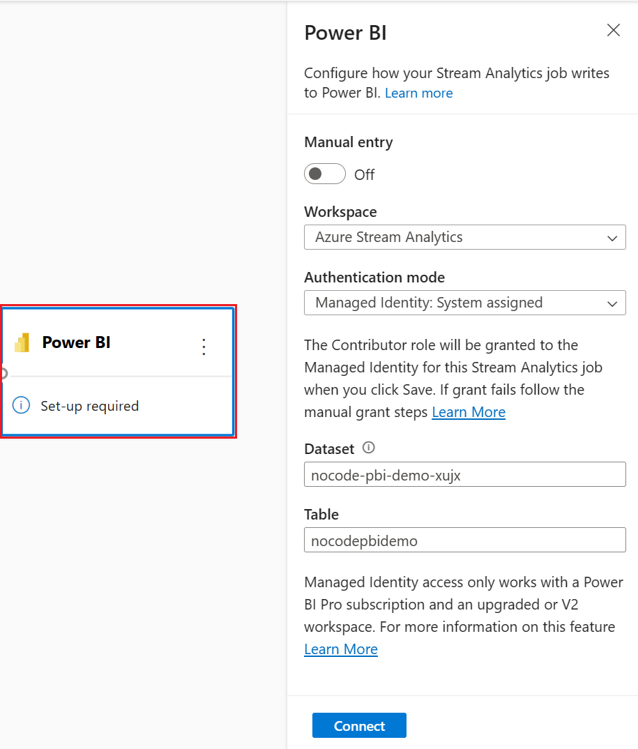Click the Set-up required info icon
This screenshot has width=638, height=749.
tap(21, 405)
